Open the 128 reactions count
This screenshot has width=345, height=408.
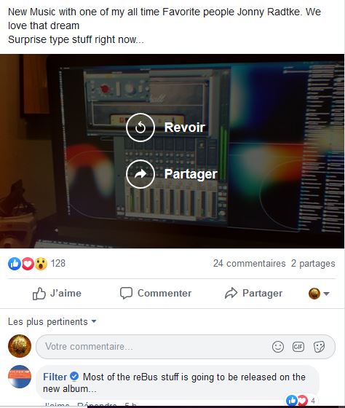pyautogui.click(x=58, y=263)
